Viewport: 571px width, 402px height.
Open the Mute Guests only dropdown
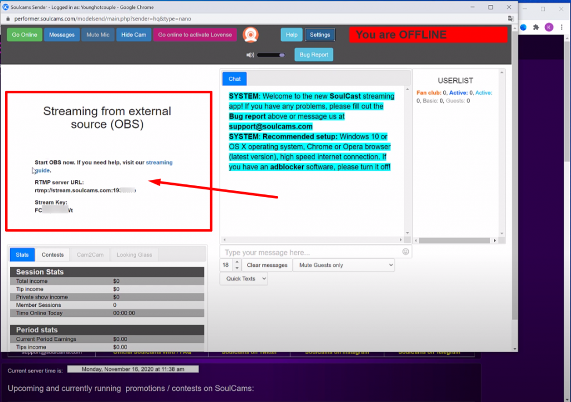pyautogui.click(x=344, y=265)
